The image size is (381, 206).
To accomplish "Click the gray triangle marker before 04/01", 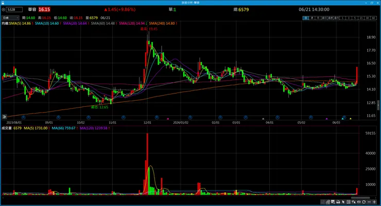I will [x=263, y=119].
